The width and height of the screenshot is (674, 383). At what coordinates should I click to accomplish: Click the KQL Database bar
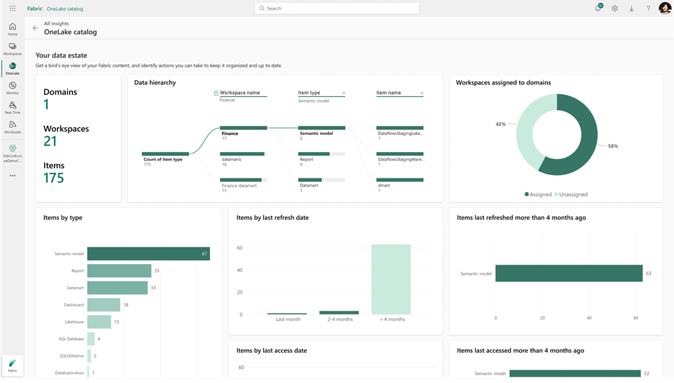click(x=91, y=339)
